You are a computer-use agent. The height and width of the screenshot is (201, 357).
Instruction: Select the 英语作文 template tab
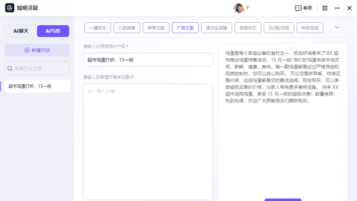pos(248,28)
